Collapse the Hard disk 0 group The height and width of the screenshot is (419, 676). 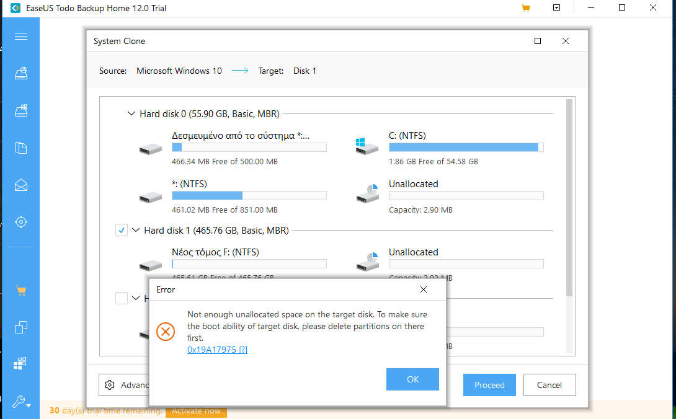(131, 114)
